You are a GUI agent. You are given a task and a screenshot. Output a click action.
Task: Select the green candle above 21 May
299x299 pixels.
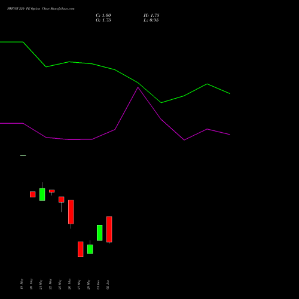[42, 194]
